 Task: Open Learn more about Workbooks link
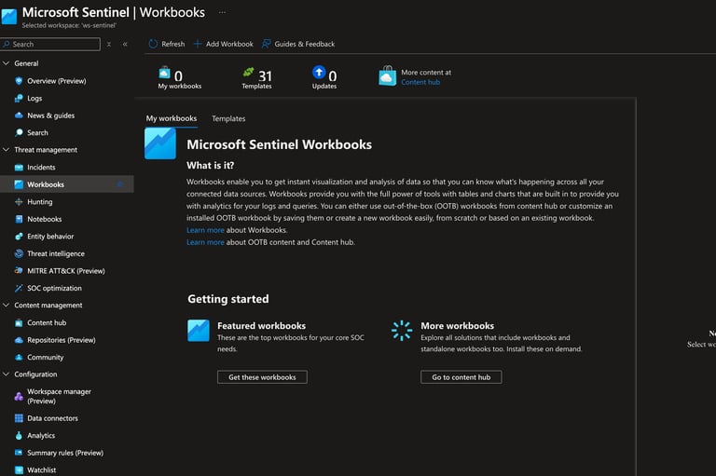[x=205, y=230]
